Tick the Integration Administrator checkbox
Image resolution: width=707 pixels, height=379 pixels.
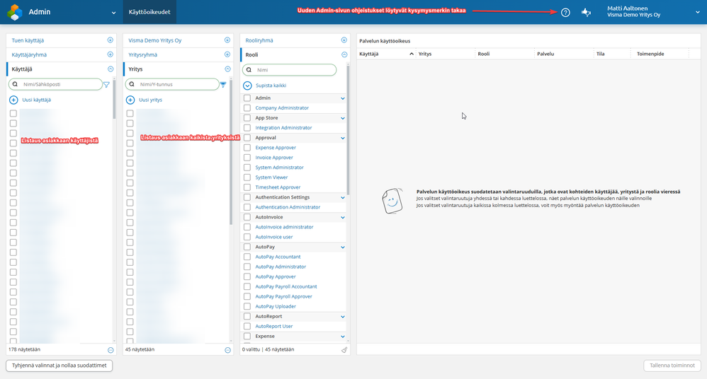click(247, 127)
